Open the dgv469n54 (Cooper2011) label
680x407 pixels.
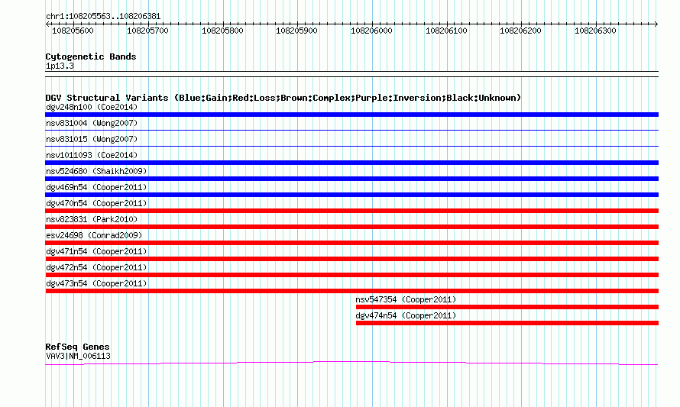[x=96, y=187]
